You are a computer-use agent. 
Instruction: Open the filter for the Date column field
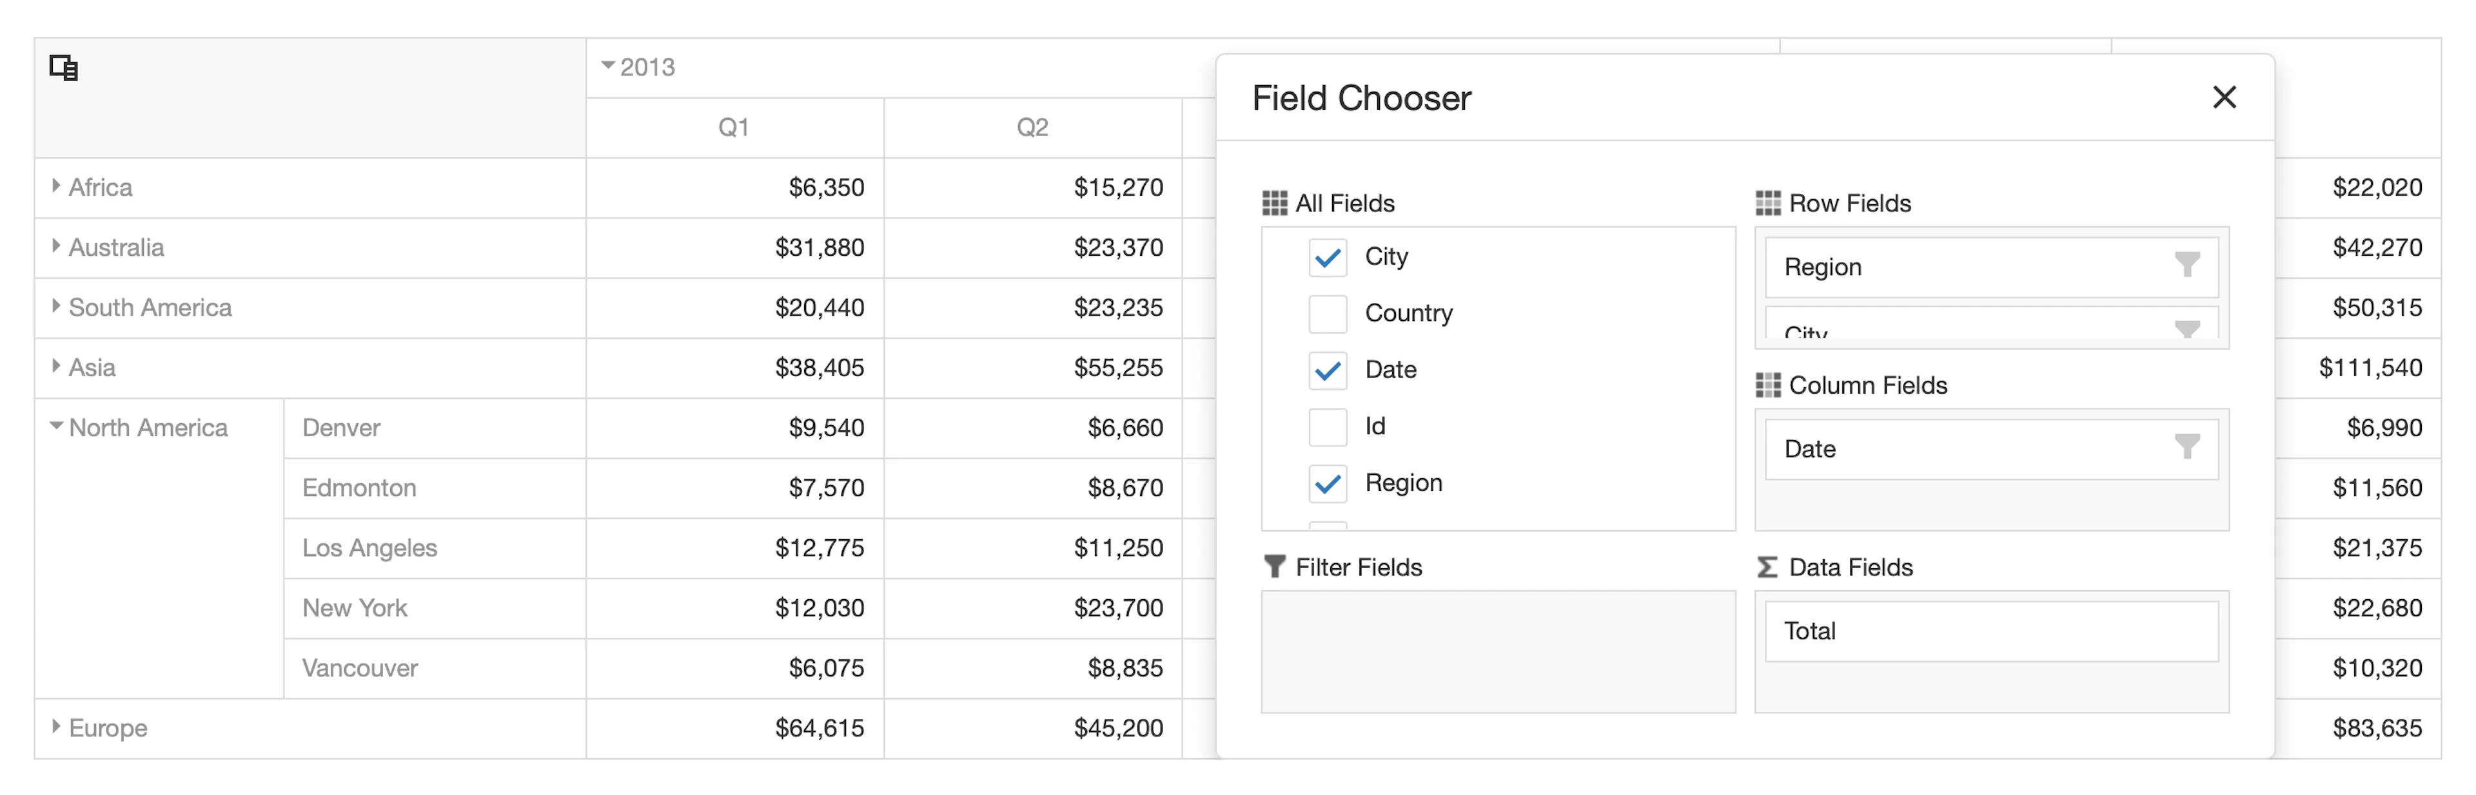[x=2188, y=447]
